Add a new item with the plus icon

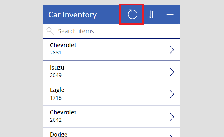click(170, 14)
